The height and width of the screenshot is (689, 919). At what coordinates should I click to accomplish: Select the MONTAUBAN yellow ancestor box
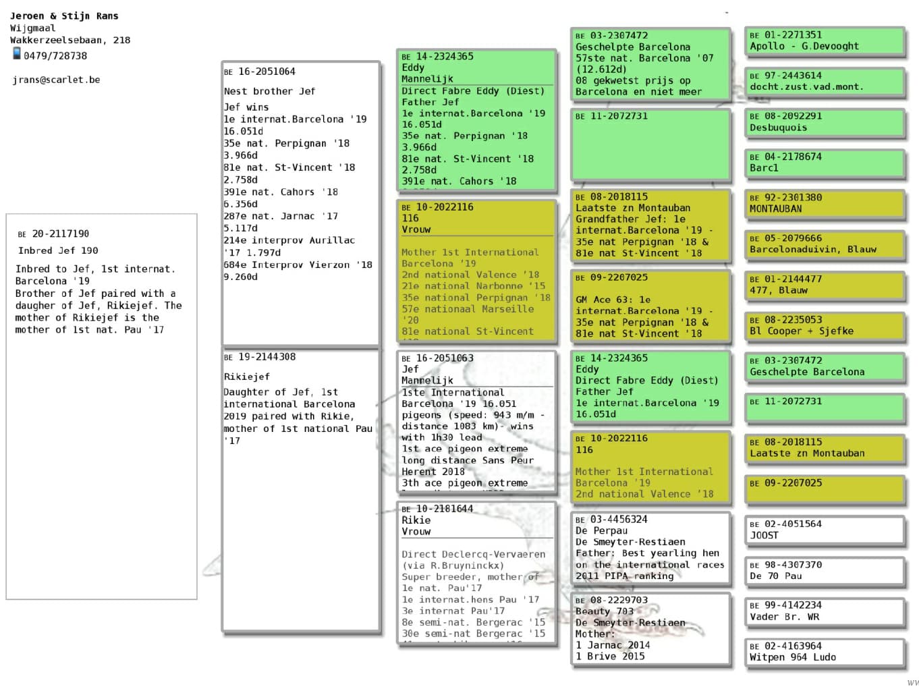click(825, 204)
